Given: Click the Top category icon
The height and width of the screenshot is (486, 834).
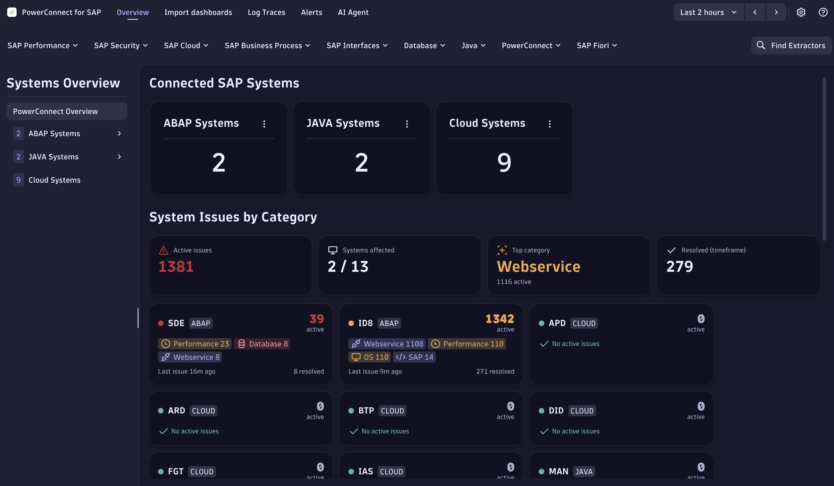Looking at the screenshot, I should tap(502, 250).
